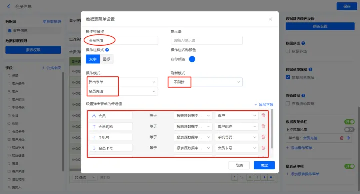The width and height of the screenshot is (360, 194).
Task: Select 注册时间 in field list
Action: [18, 179]
